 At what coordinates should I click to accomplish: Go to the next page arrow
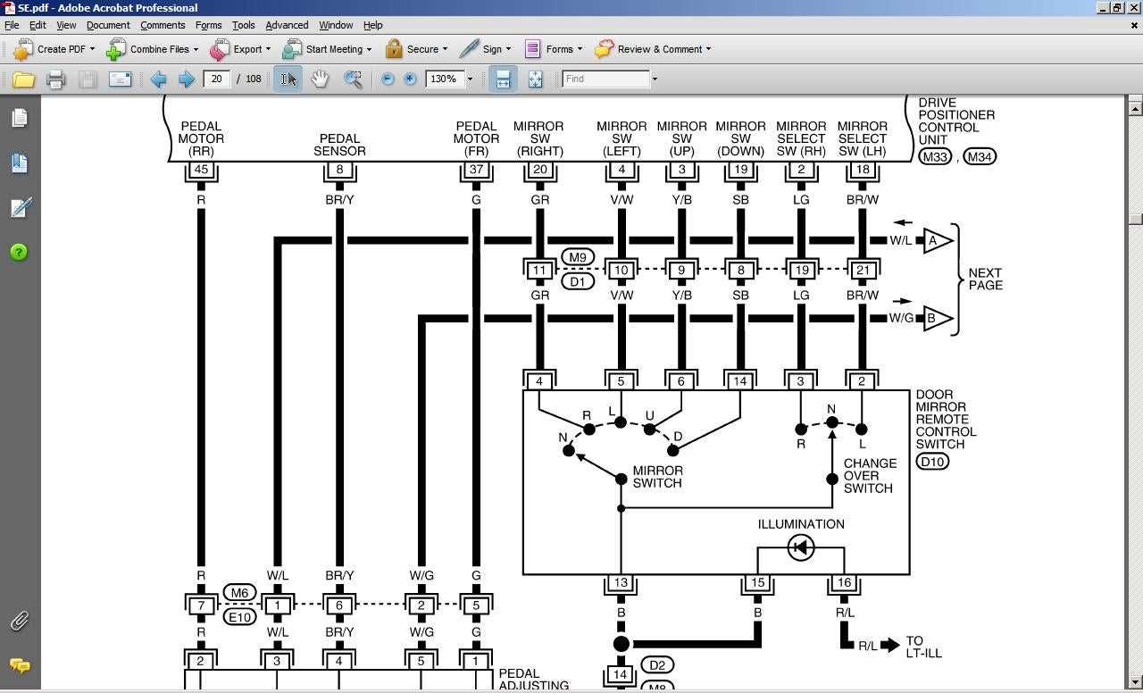tap(186, 79)
